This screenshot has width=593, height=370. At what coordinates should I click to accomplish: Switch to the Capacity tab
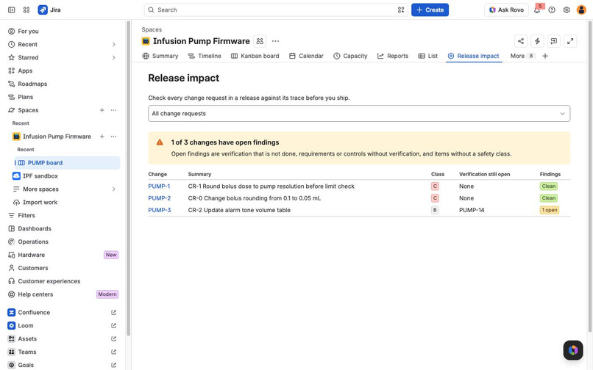tap(351, 56)
